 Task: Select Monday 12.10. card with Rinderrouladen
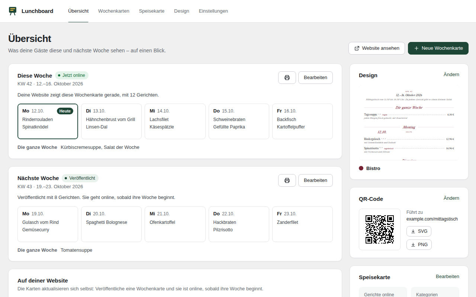coord(48,121)
